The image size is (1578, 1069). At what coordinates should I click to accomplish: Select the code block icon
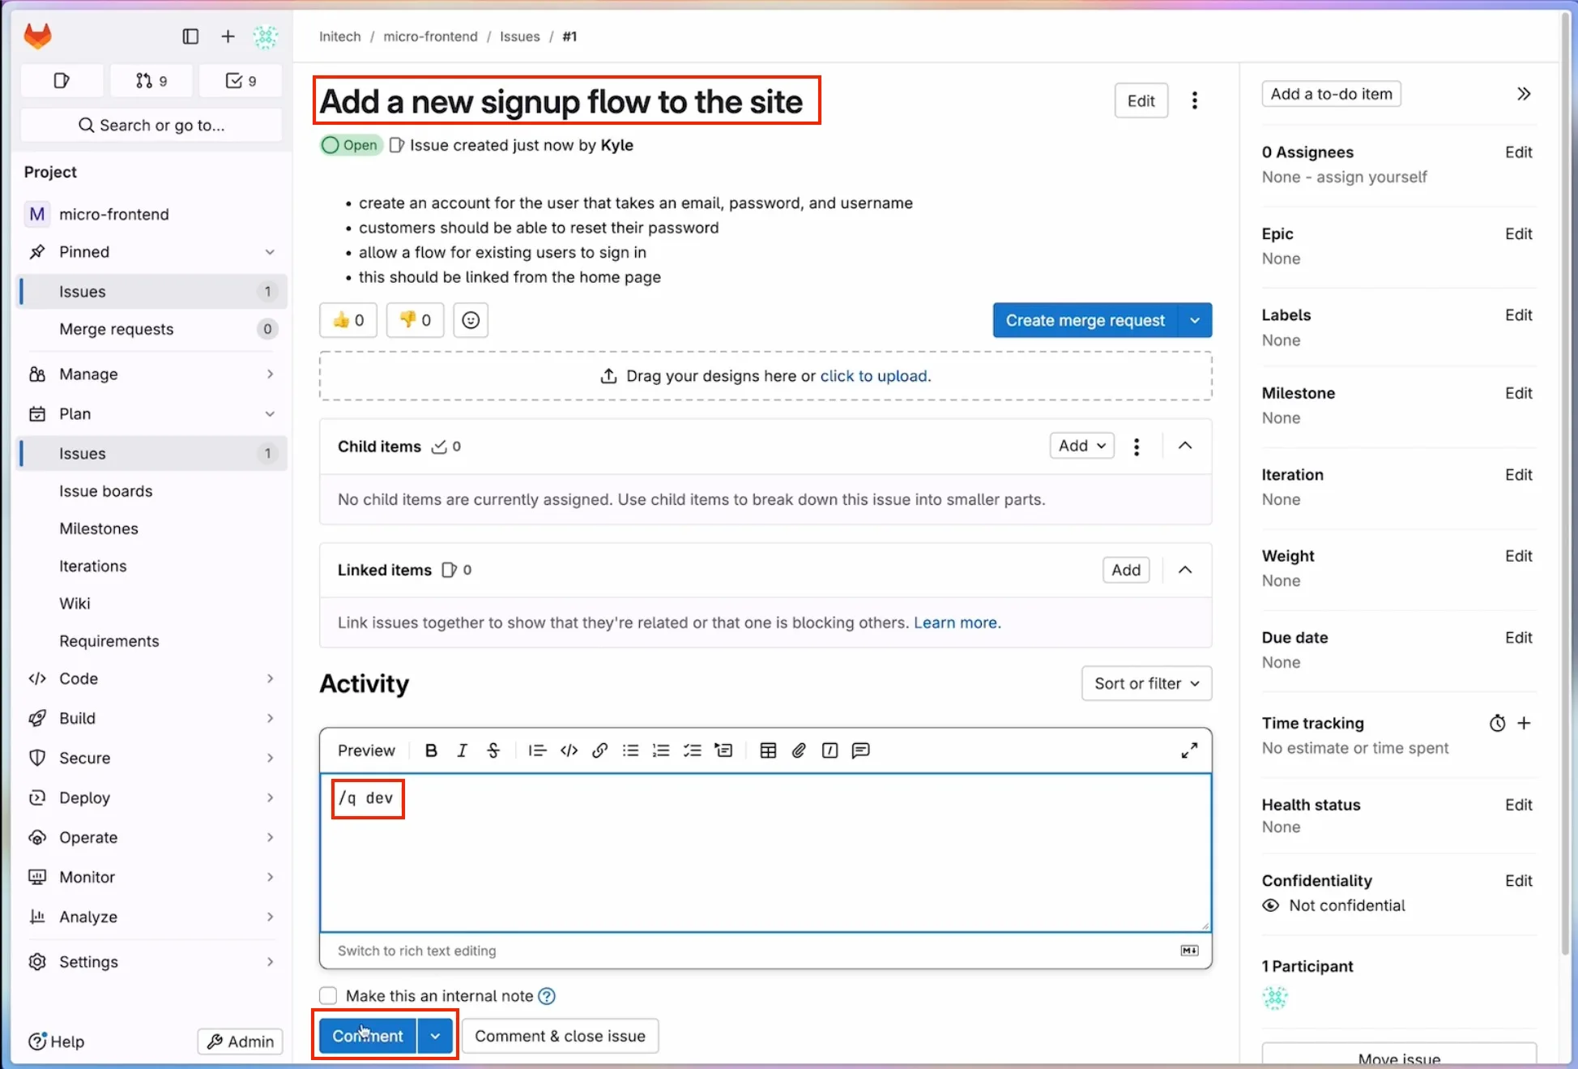569,749
